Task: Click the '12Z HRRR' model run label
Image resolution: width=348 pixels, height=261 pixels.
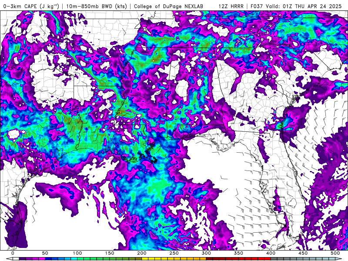Action: coord(231,6)
